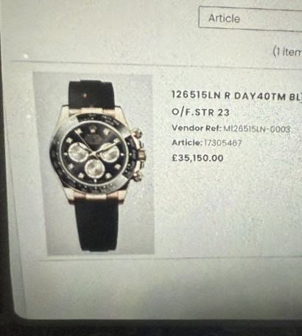Screen dimensions: 302x336
Task: Select article number 17305467
Action: point(223,143)
